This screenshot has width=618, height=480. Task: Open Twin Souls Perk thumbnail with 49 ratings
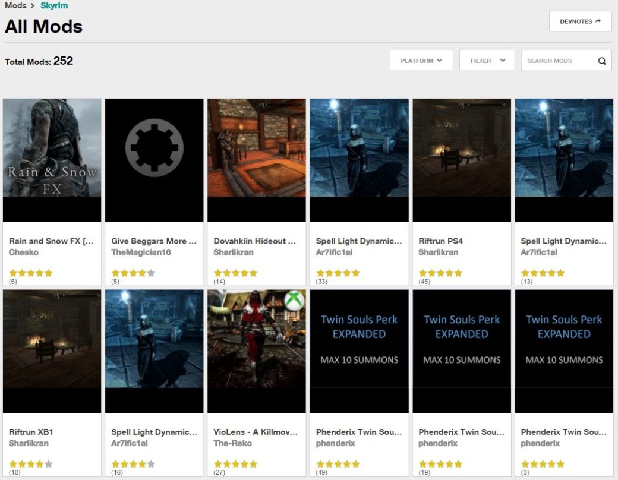point(359,351)
